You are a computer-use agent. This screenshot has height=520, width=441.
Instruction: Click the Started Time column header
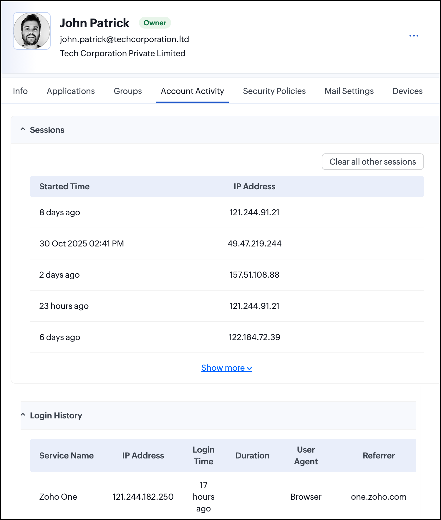tap(64, 186)
